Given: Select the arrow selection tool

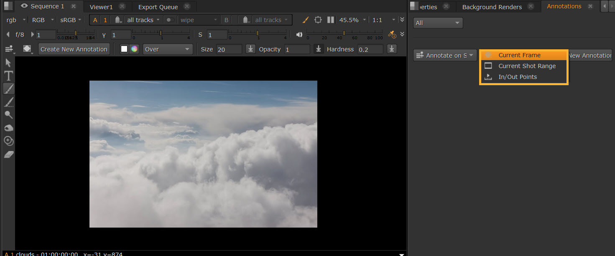Looking at the screenshot, I should 8,63.
